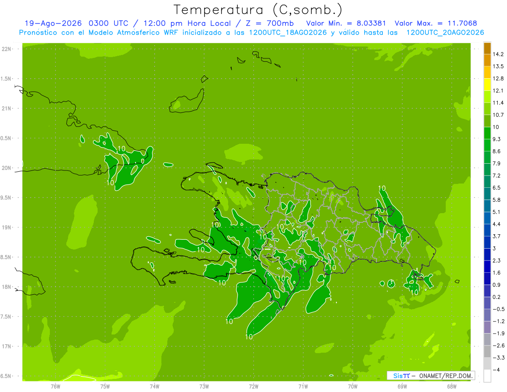This screenshot has height=392, width=507.
Task: Click the "22N" latitude axis label
Action: point(7,49)
